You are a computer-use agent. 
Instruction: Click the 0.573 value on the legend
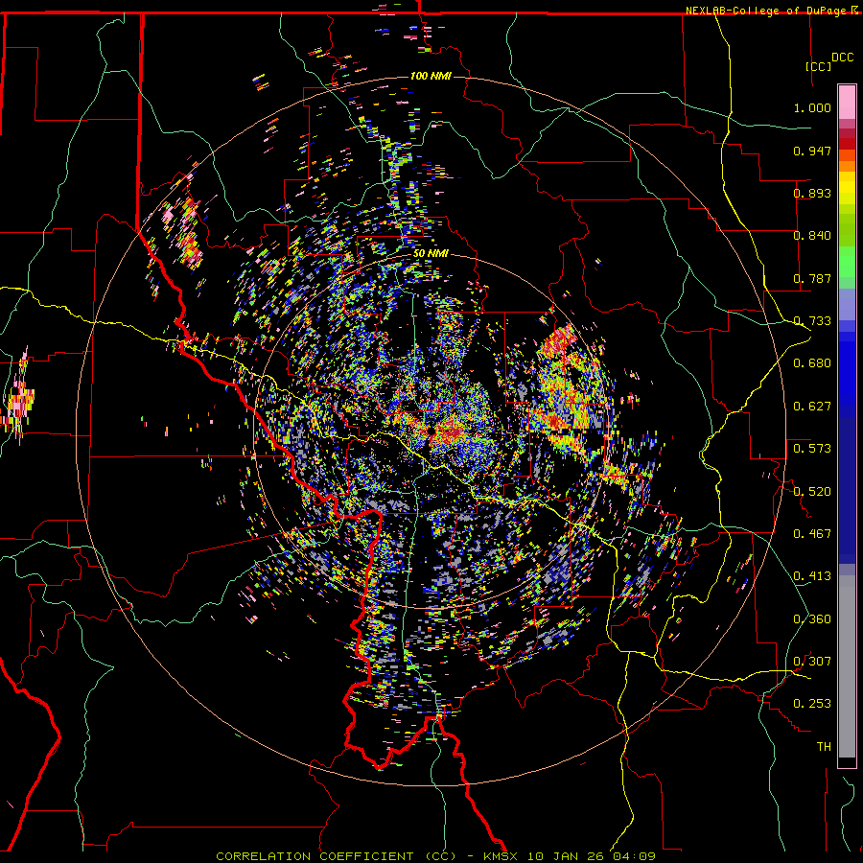pos(812,449)
